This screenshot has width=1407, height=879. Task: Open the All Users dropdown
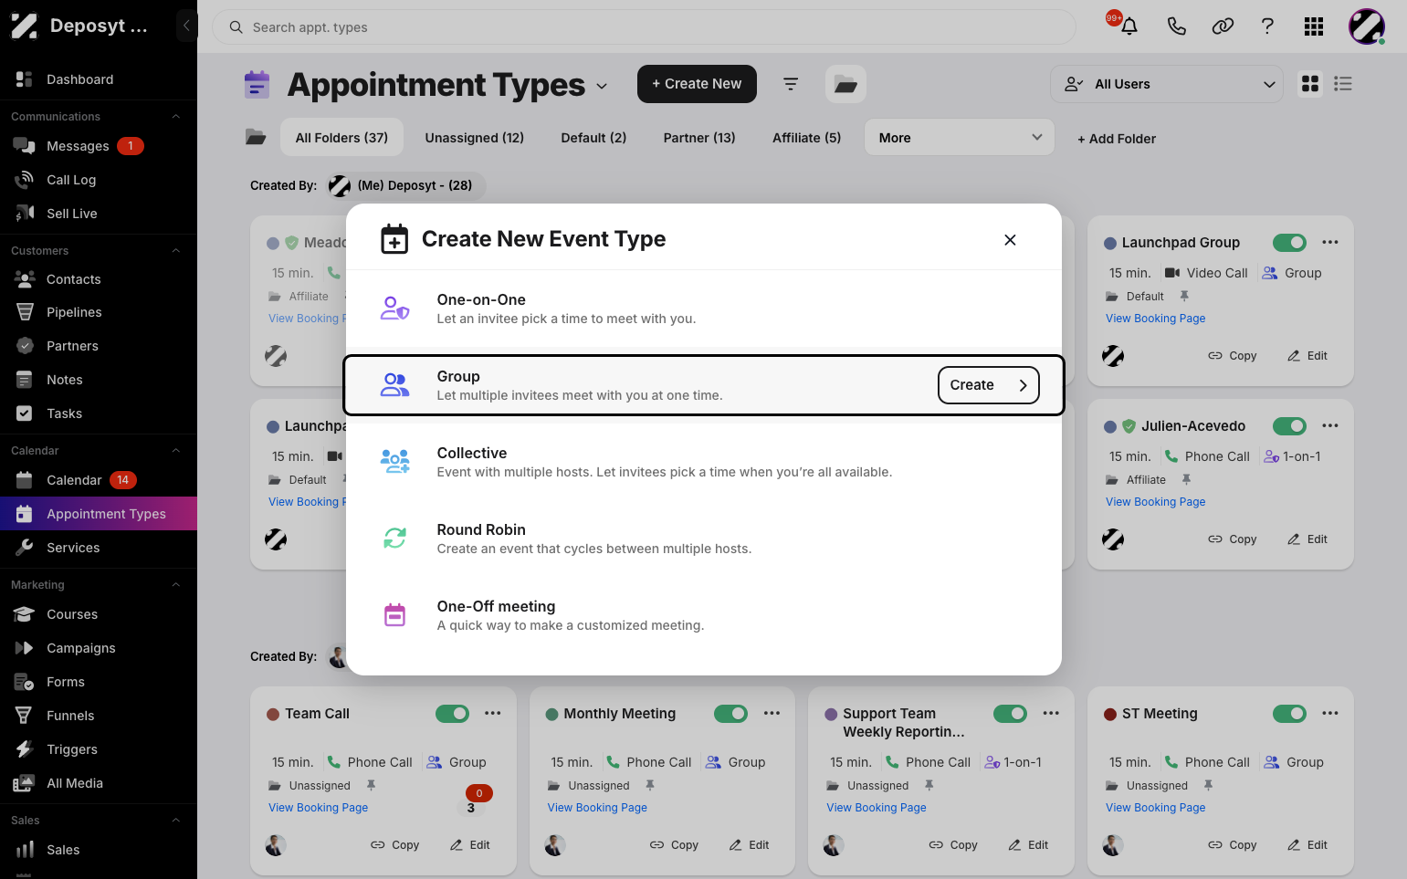pos(1167,84)
